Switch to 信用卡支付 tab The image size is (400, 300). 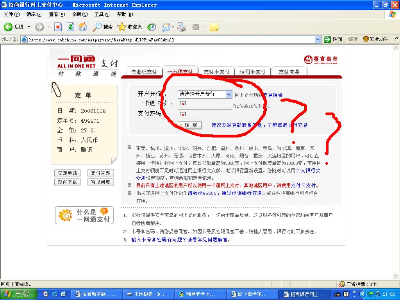[x=253, y=71]
